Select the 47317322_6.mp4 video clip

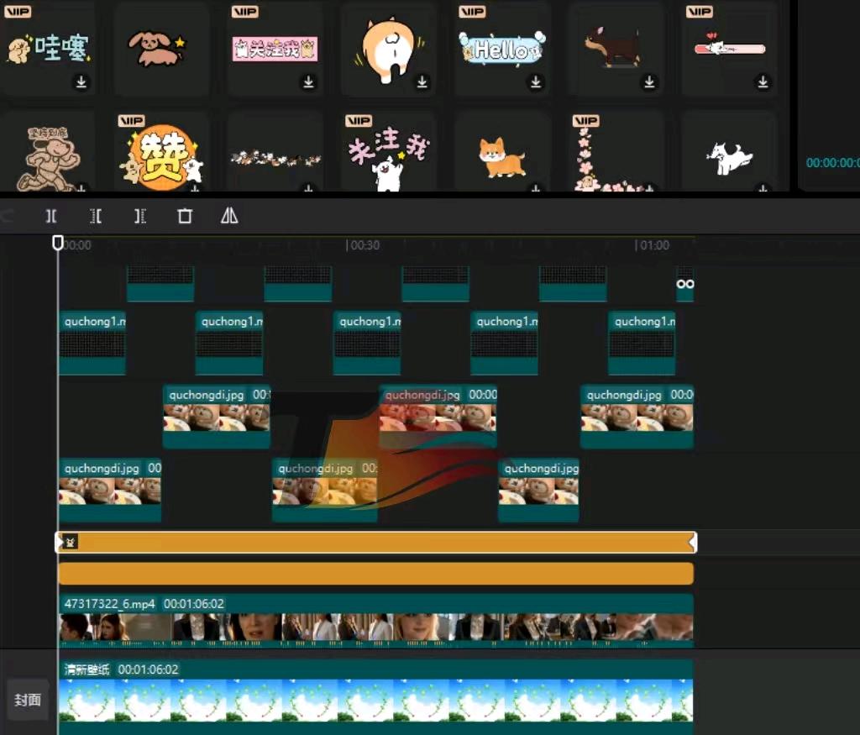click(375, 621)
